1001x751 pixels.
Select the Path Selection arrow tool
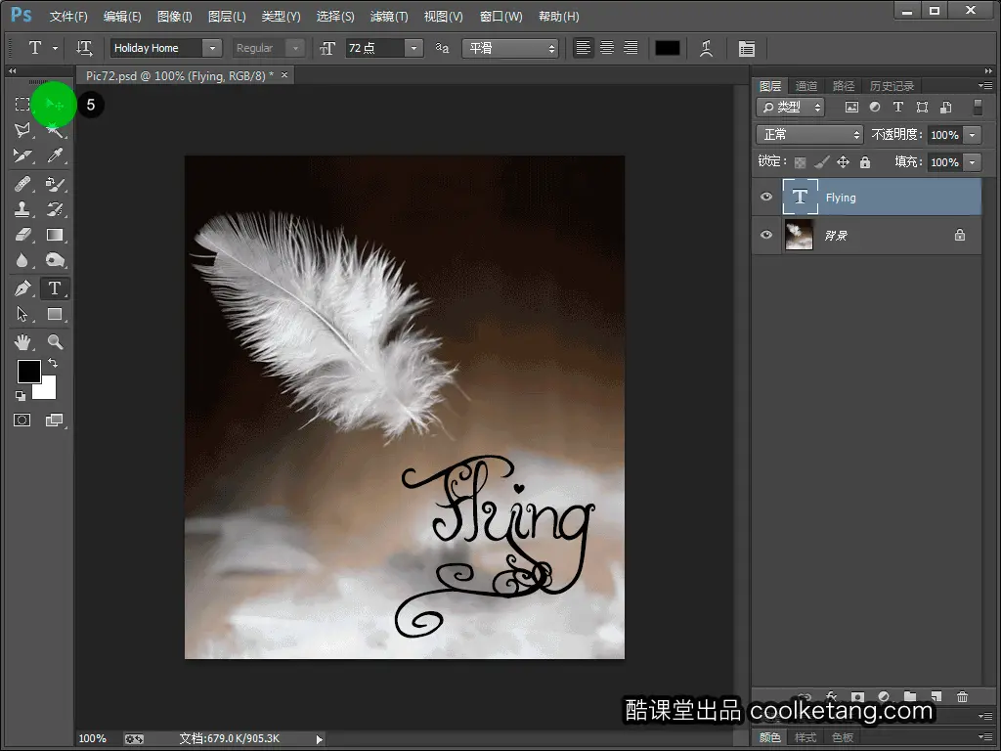(x=22, y=314)
